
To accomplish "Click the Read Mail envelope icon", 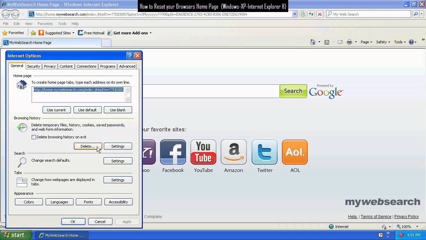I will pos(340,42).
